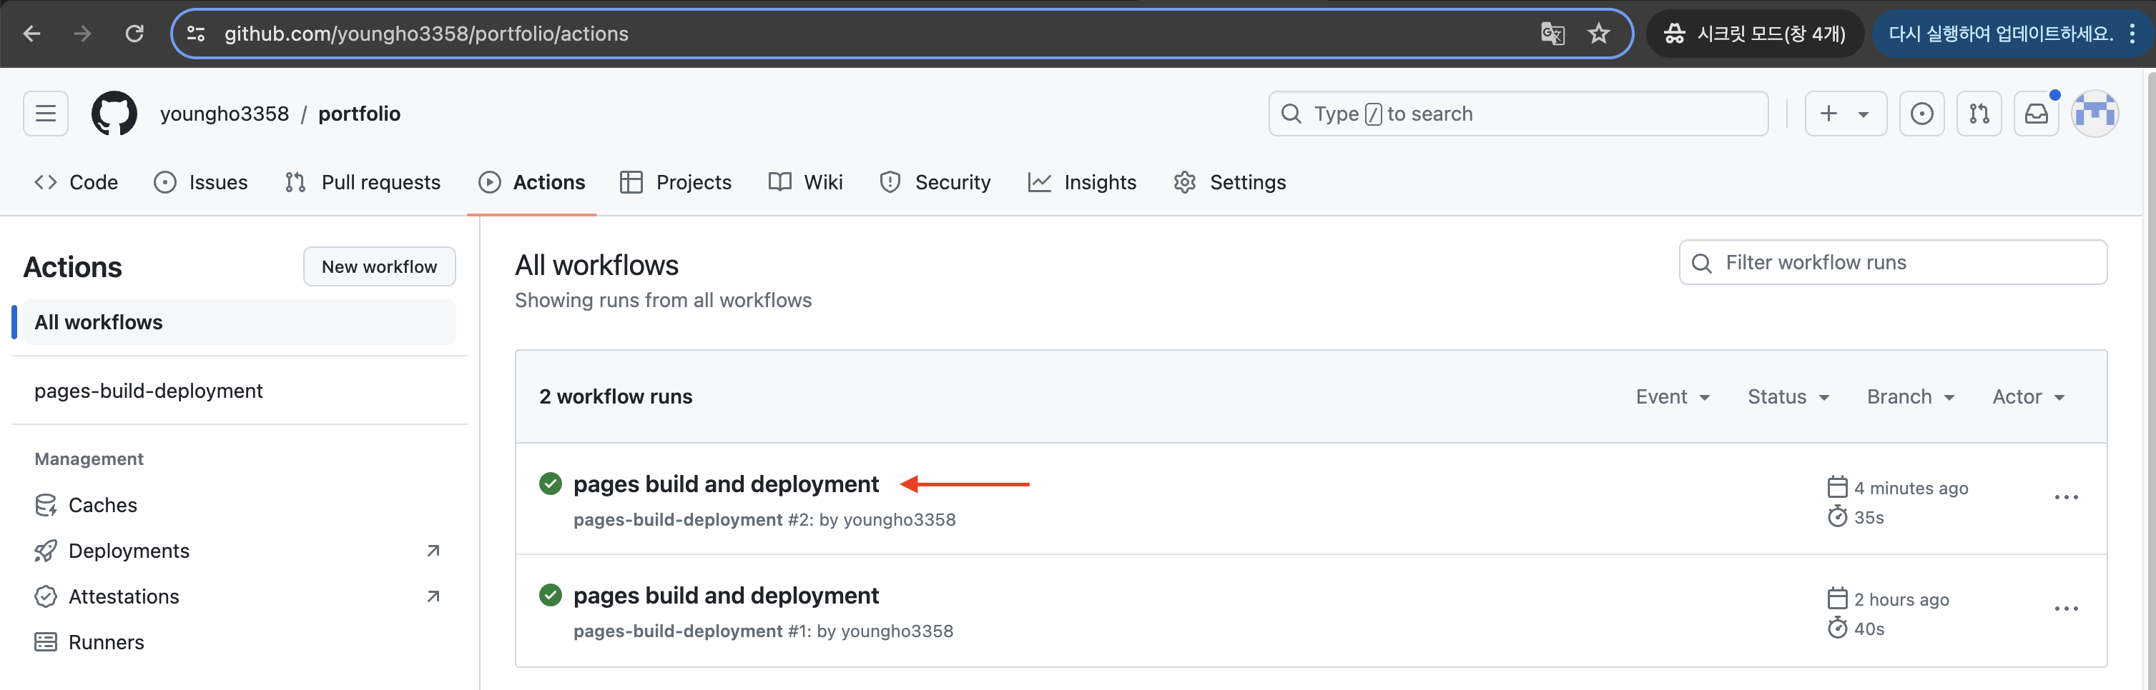This screenshot has height=690, width=2156.
Task: Go forward with the browser forward arrow
Action: point(82,34)
